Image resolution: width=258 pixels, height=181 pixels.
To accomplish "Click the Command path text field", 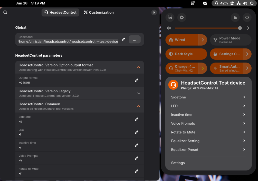I will pos(68,42).
